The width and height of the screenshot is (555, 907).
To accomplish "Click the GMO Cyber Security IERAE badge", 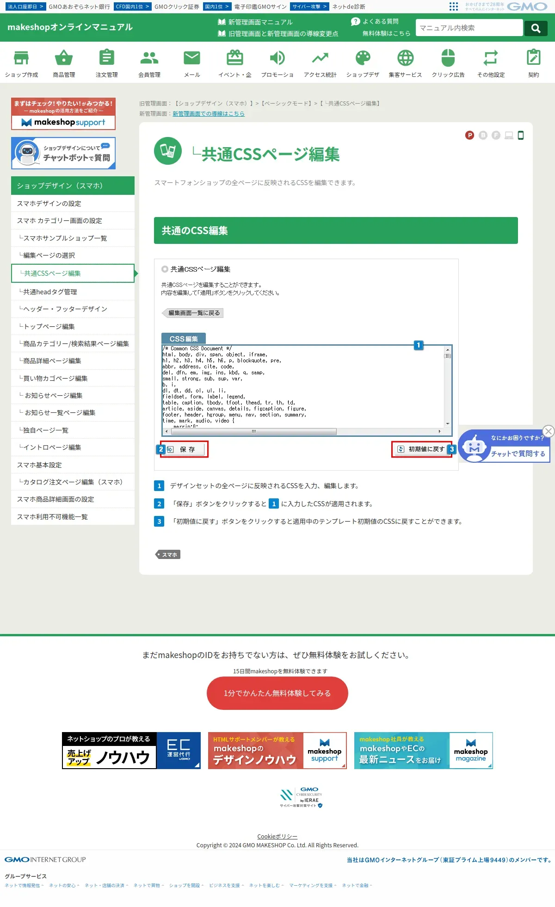I will (x=301, y=797).
